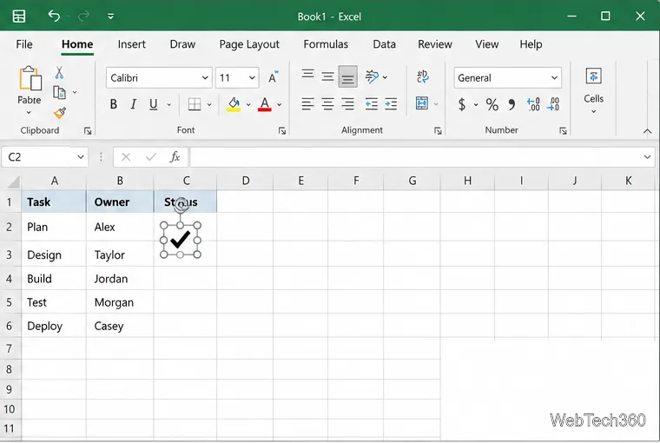
Task: Click the Borders icon
Action: point(195,104)
